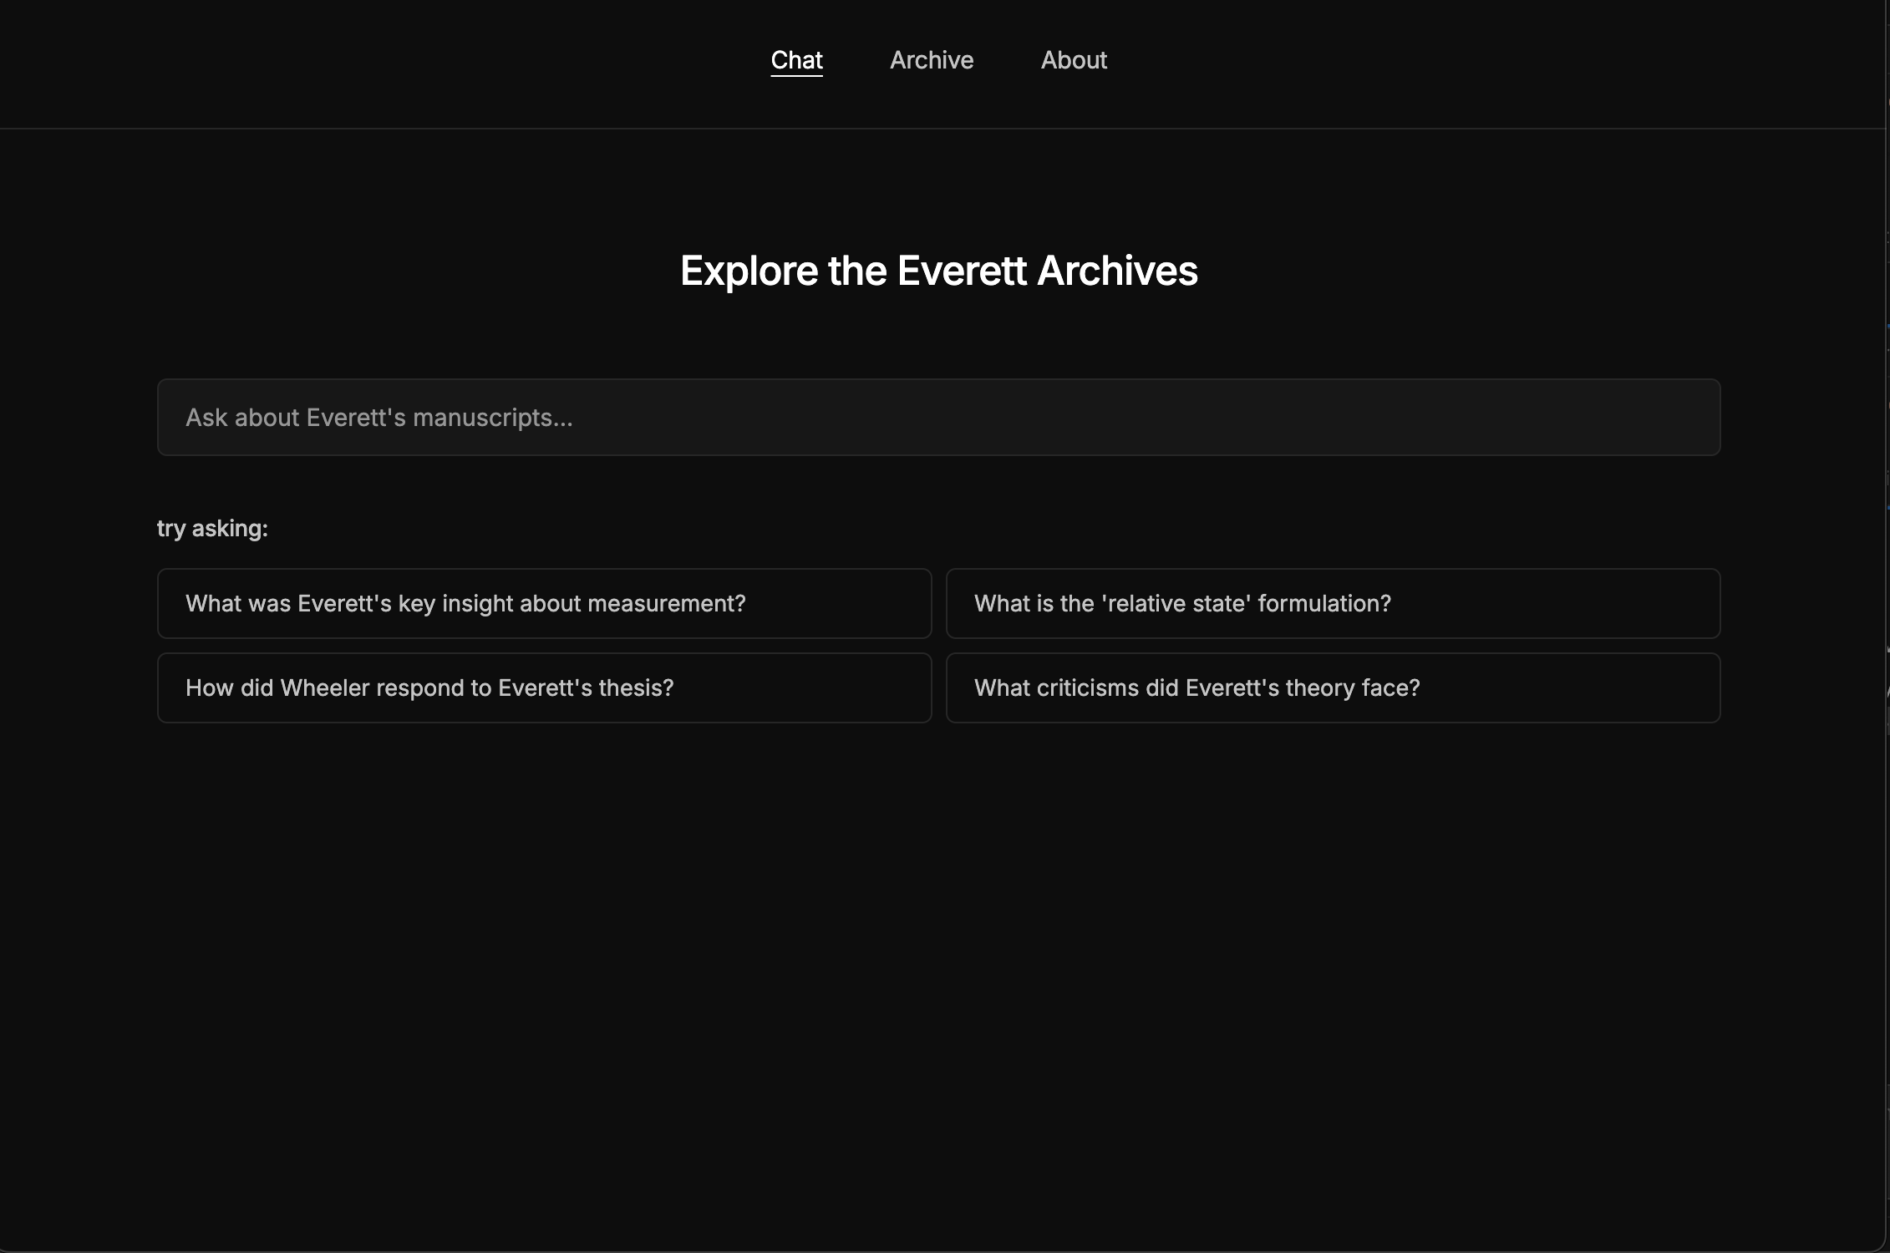Pick the criticisms of Everett's theory question

click(1332, 688)
